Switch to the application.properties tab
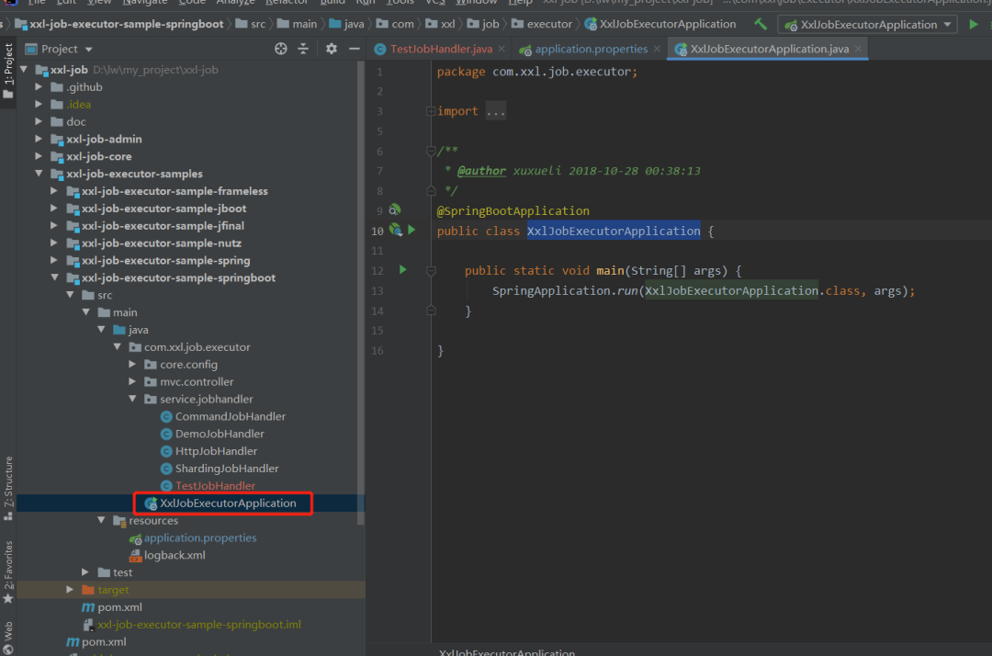 coord(590,50)
